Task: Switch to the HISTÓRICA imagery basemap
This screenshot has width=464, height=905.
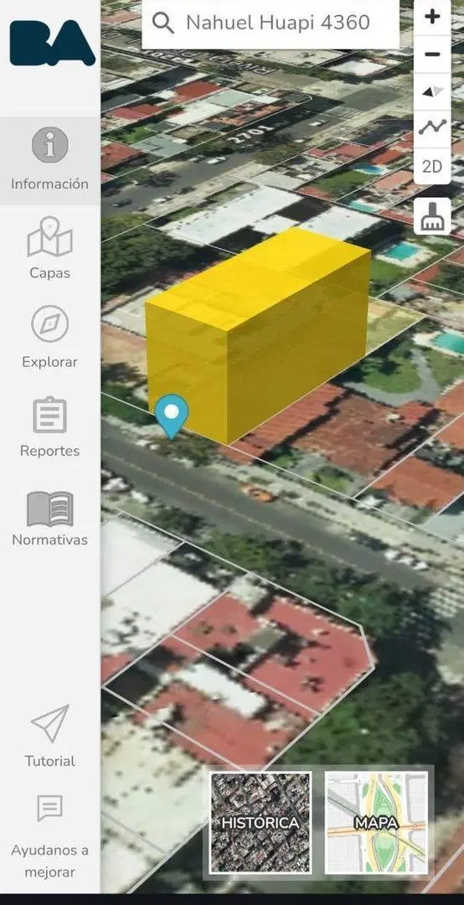Action: [260, 823]
